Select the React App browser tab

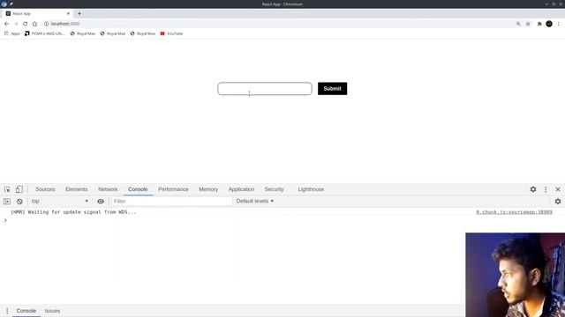click(x=37, y=14)
